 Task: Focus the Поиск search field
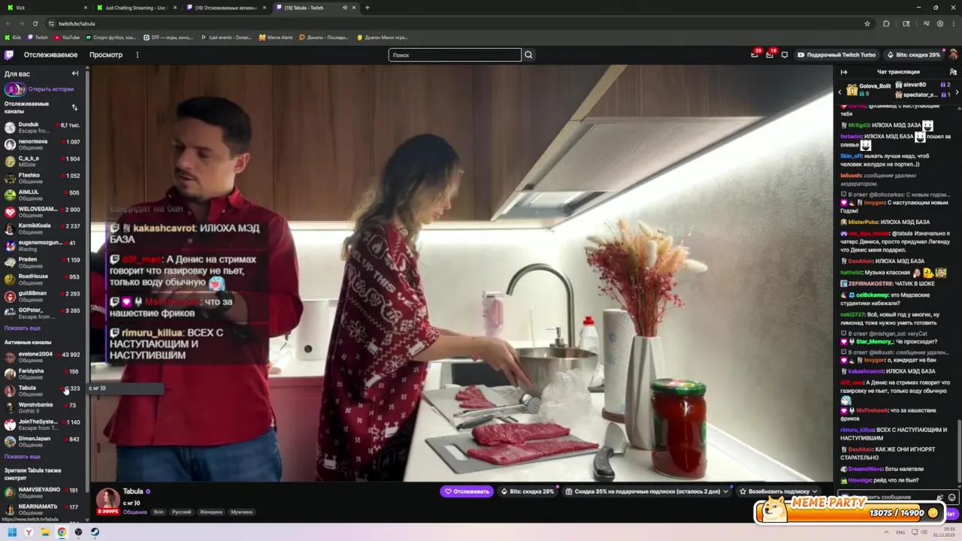(x=455, y=55)
